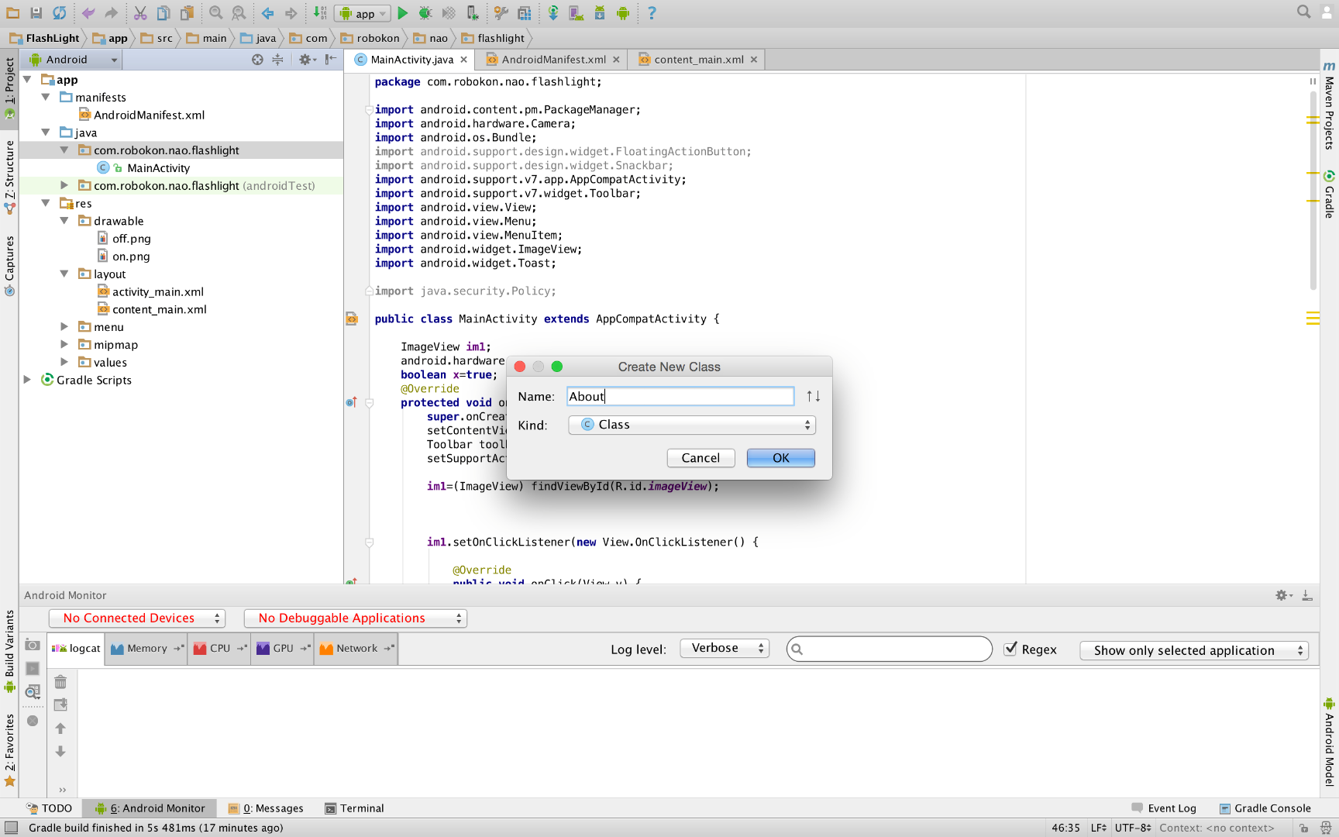This screenshot has height=837, width=1339.
Task: Open Help with question mark icon
Action: click(x=652, y=13)
